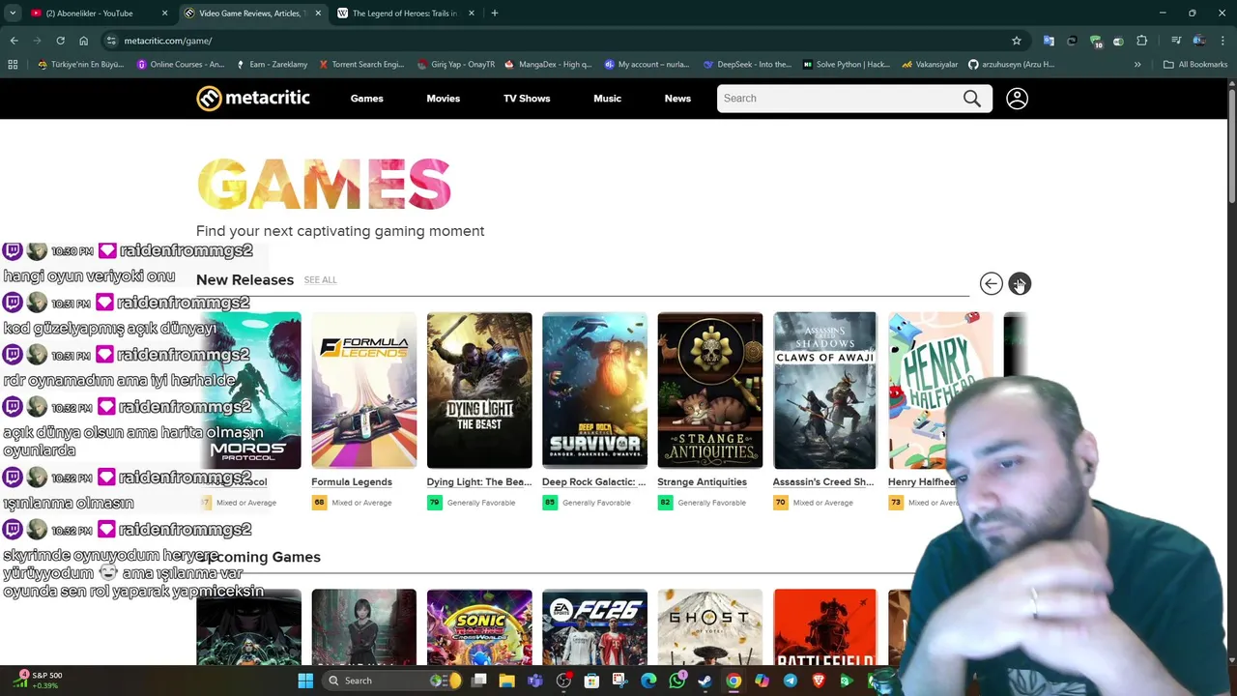
Task: Click SEE ALL next to New Releases
Action: (x=320, y=280)
